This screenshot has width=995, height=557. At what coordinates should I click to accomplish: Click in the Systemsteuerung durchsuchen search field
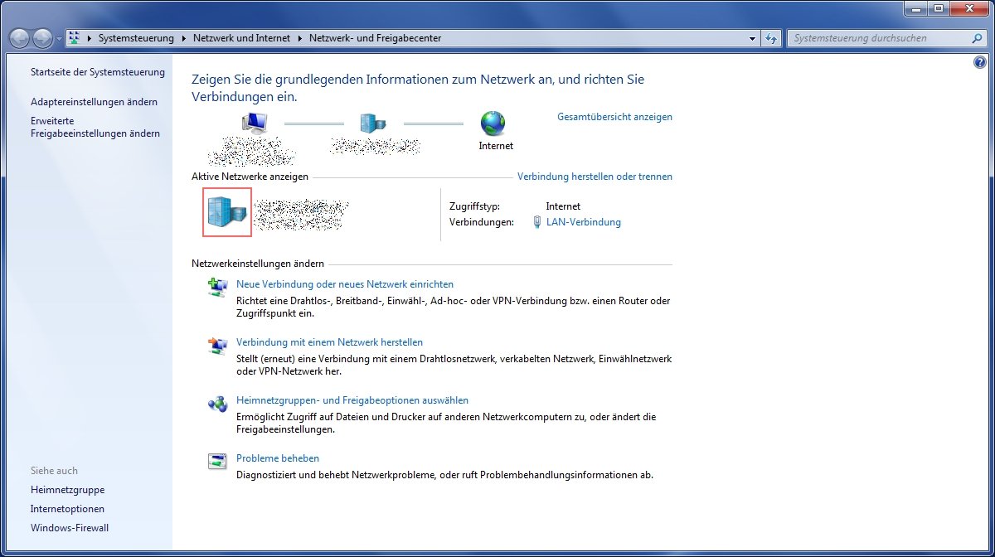coord(879,37)
